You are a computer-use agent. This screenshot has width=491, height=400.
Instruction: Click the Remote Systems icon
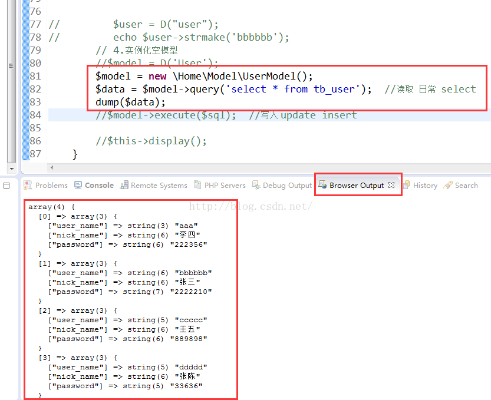[124, 185]
